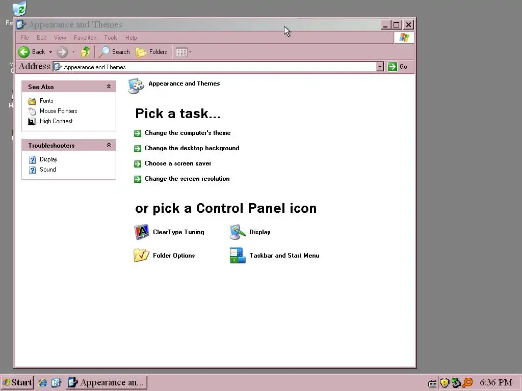Click the Fonts folder icon
522x391 pixels.
(x=32, y=101)
